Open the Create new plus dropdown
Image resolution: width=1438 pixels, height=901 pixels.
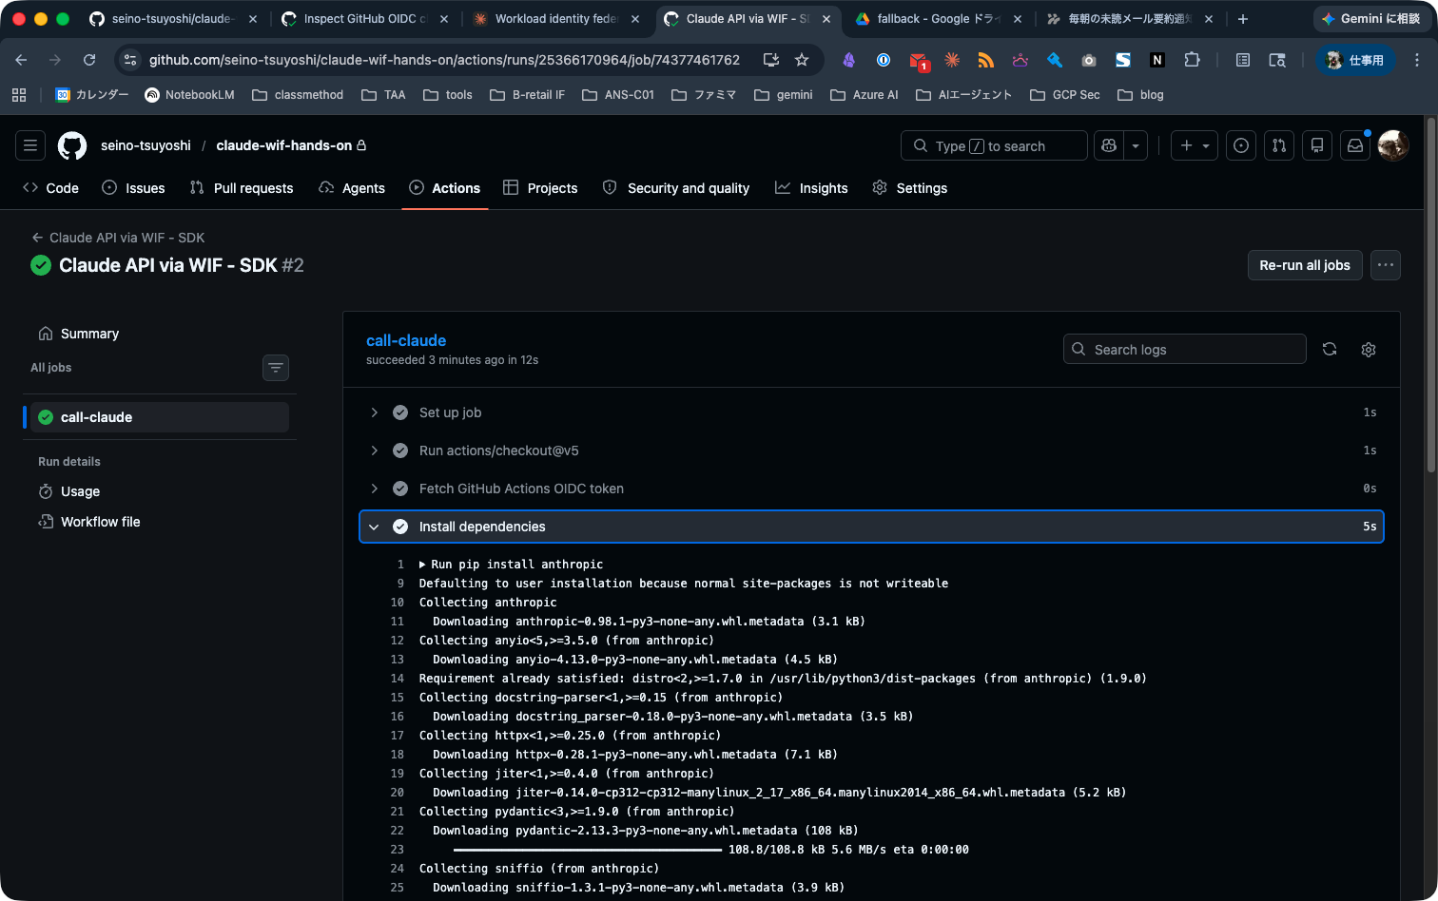click(x=1195, y=145)
